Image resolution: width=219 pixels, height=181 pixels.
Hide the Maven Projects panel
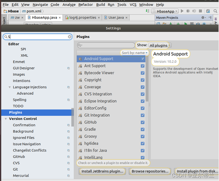(210, 18)
